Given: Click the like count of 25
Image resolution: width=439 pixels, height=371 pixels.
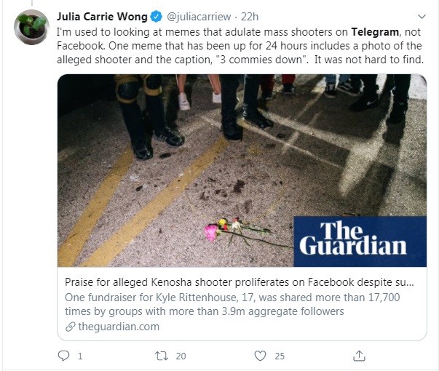Looking at the screenshot, I should point(280,356).
